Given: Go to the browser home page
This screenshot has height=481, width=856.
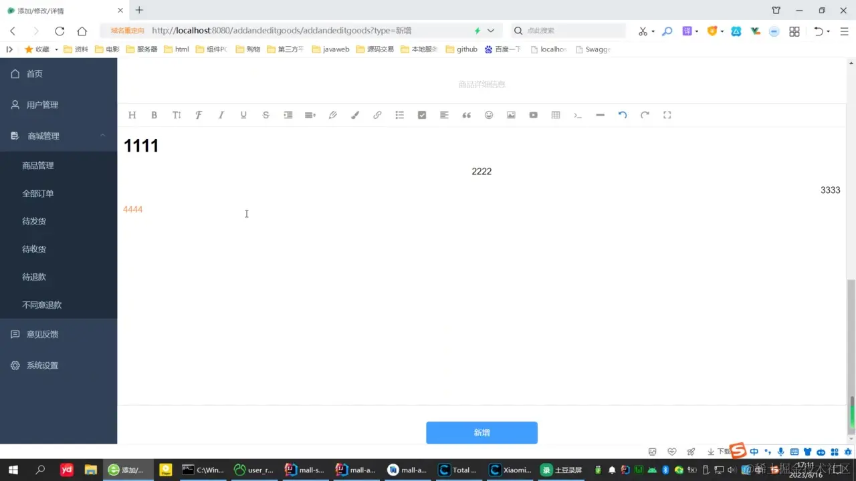Looking at the screenshot, I should 82,31.
